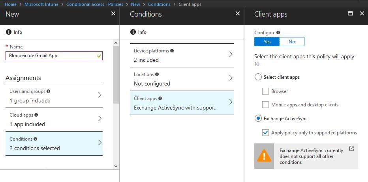Image resolution: width=368 pixels, height=182 pixels.
Task: Select the Exchange ActiveSync radio button
Action: point(258,118)
